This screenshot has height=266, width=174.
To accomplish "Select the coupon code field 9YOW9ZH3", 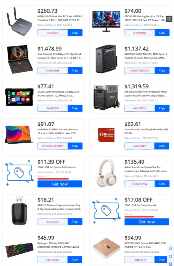I will point(53,70).
